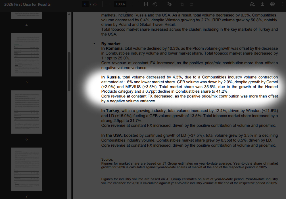Jump to page 4 thumbnail
This screenshot has width=286, height=199.
pos(27,16)
